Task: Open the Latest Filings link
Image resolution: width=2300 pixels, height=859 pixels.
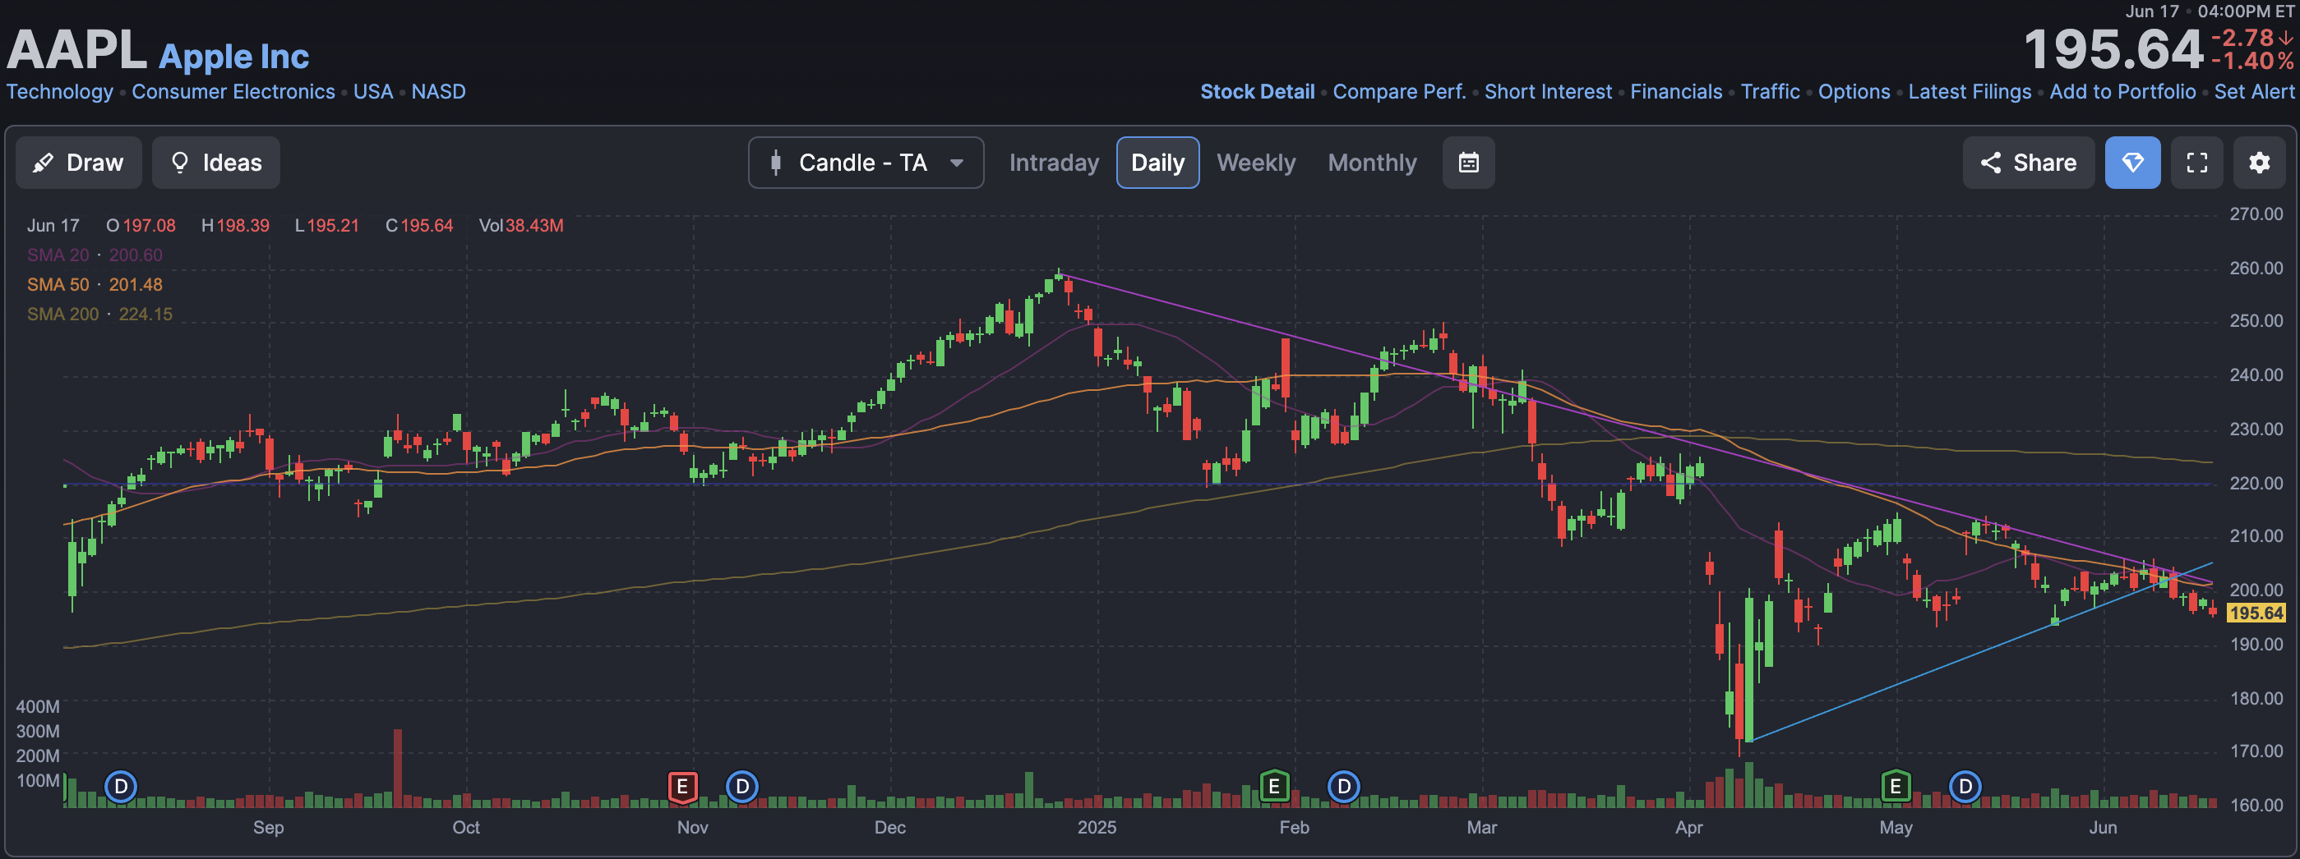Action: [x=1970, y=92]
